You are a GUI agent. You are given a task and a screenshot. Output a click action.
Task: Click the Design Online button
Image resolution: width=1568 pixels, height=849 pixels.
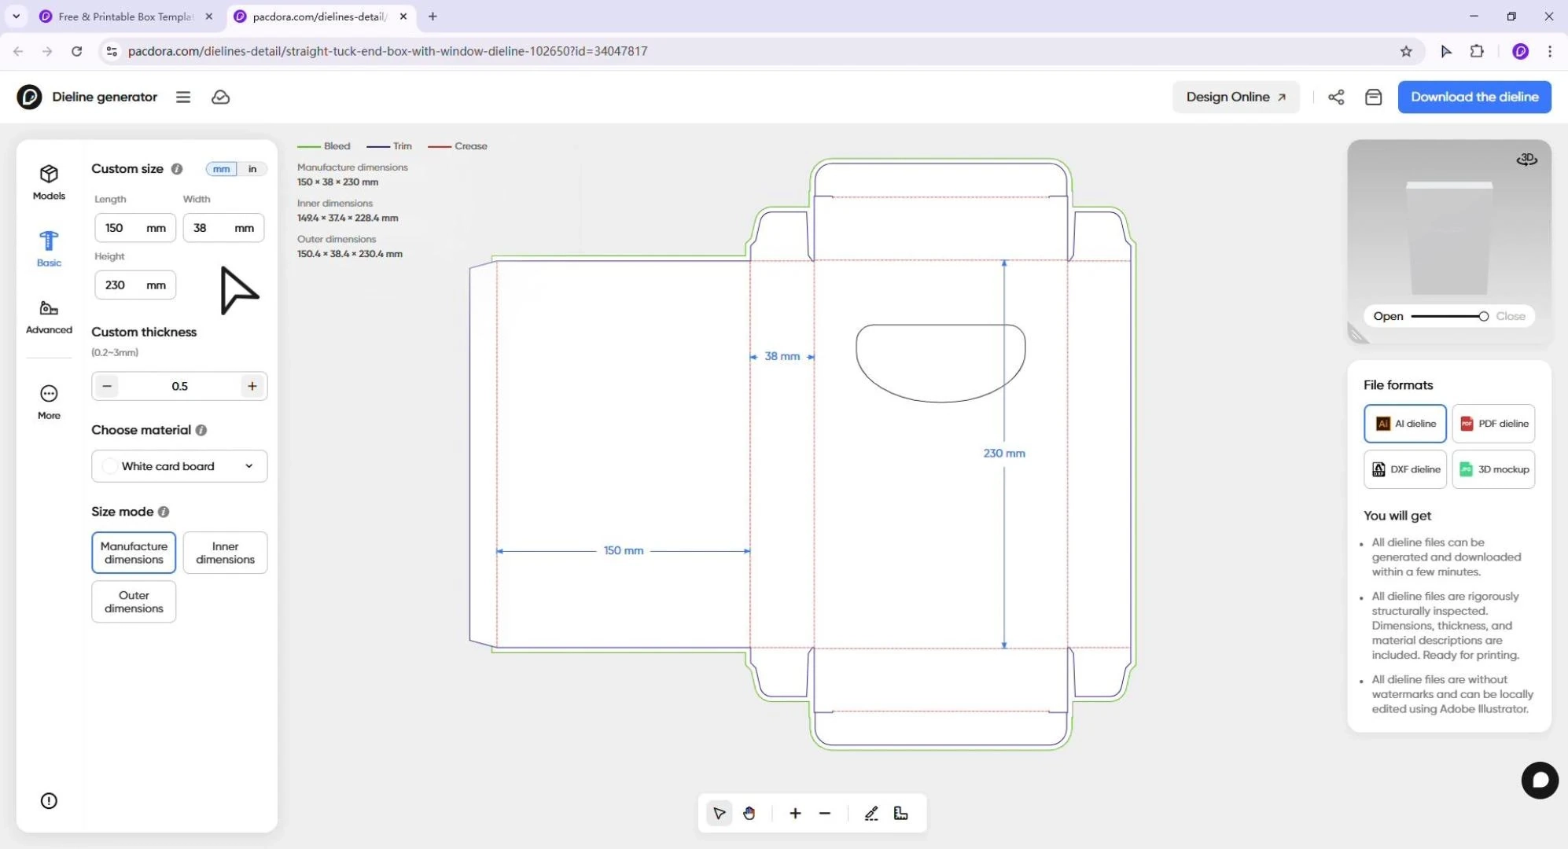coord(1236,97)
